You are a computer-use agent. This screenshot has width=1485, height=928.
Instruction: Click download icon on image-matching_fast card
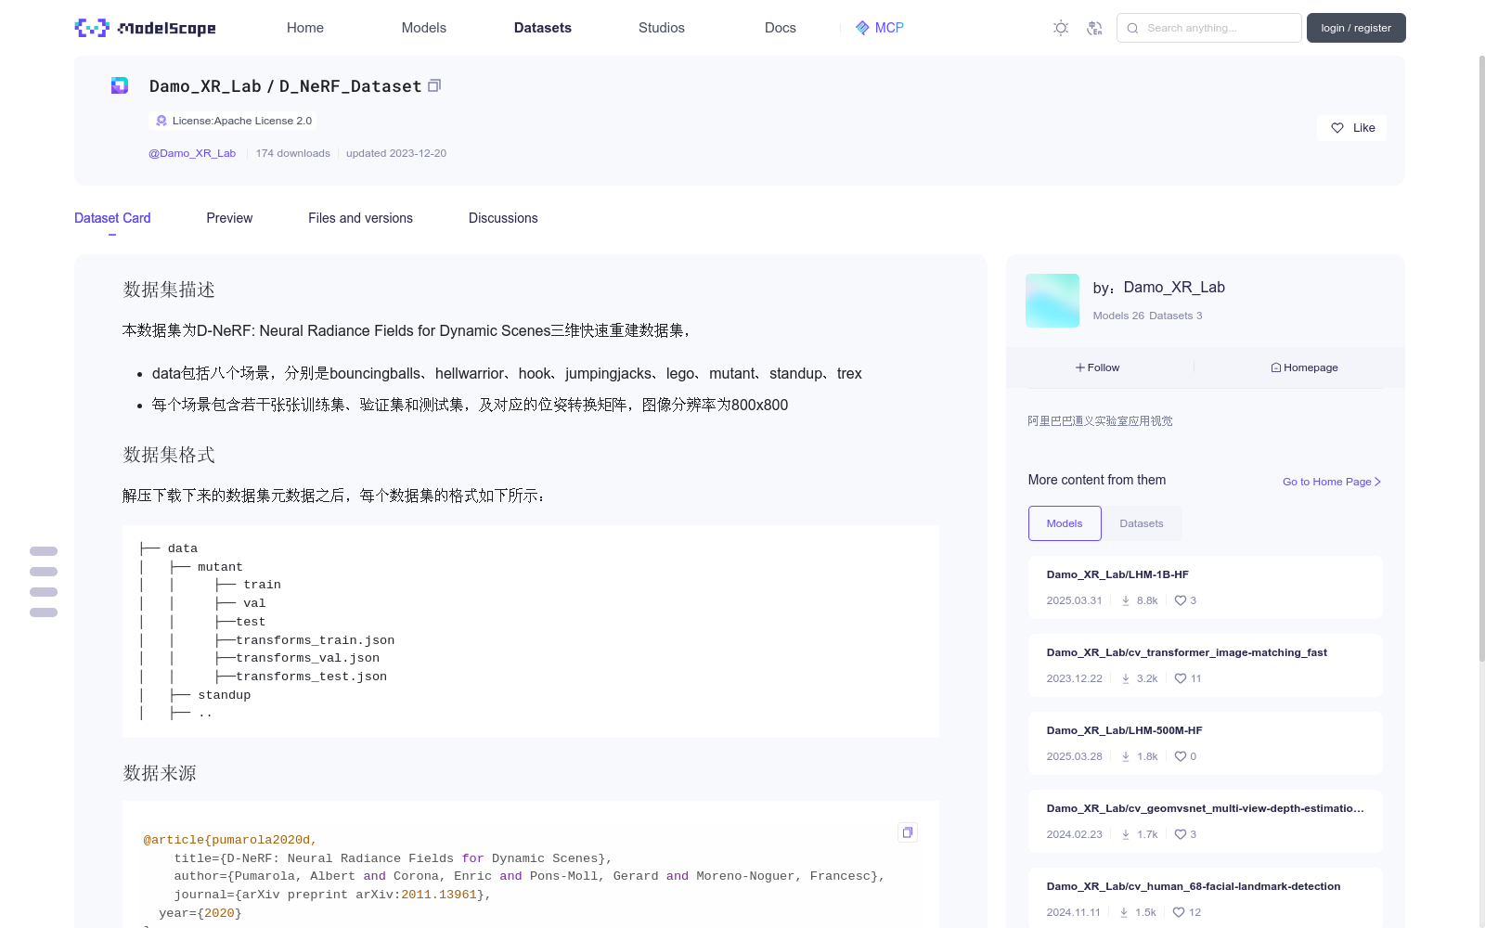click(x=1126, y=678)
